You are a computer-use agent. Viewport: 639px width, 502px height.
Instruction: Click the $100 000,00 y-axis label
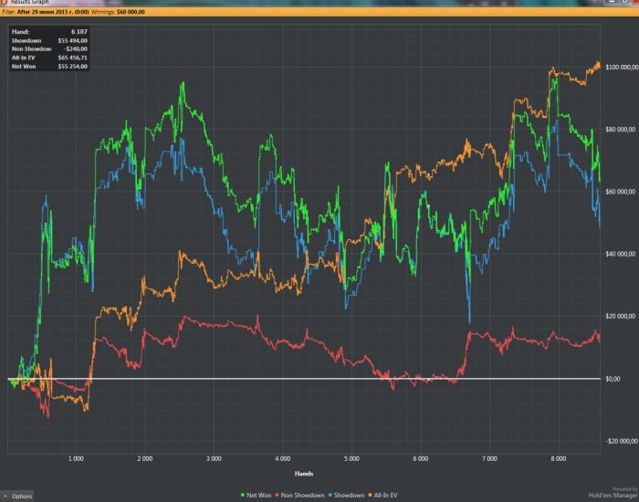pyautogui.click(x=623, y=67)
